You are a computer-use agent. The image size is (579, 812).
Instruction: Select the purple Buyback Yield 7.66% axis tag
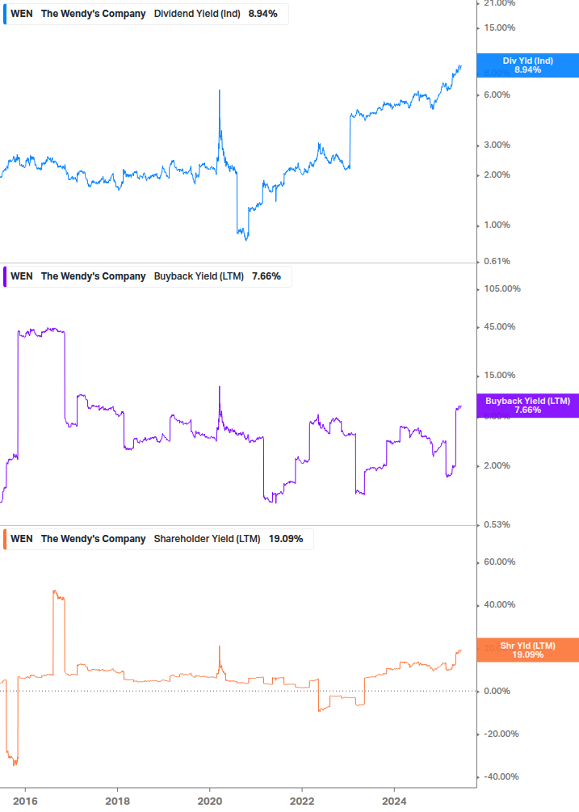pos(528,406)
